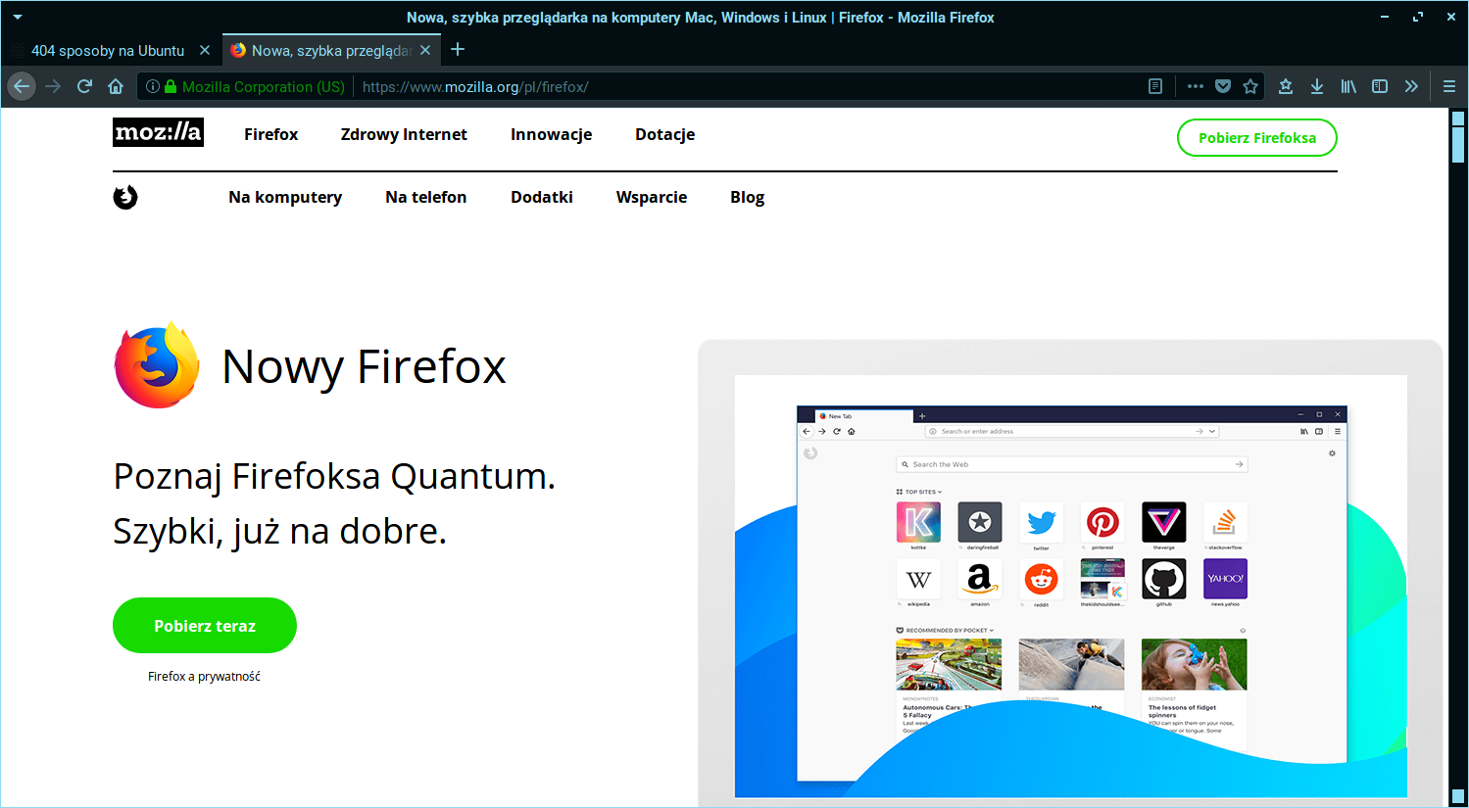This screenshot has width=1469, height=808.
Task: Open Firefox a prywatność link
Action: coord(204,676)
